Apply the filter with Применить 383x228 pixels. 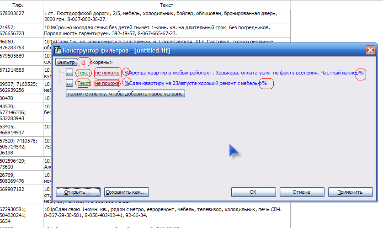pos(350,192)
